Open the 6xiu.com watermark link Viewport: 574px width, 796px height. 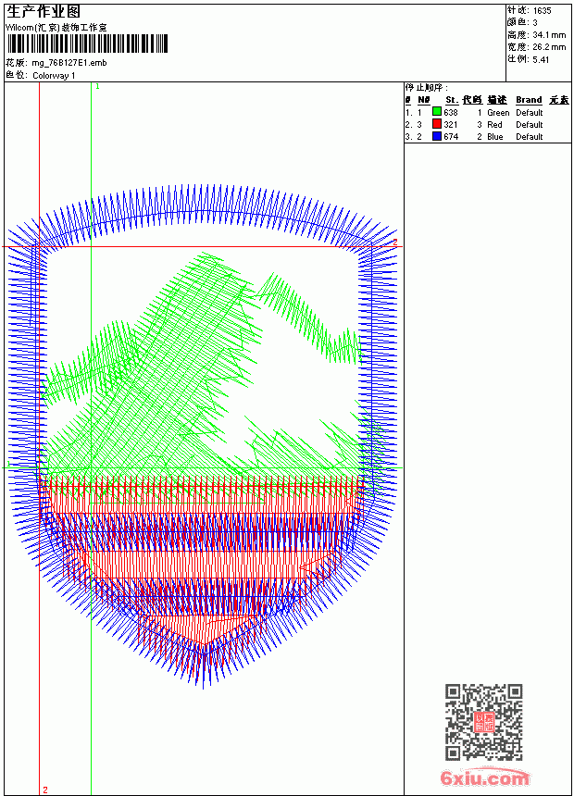485,777
